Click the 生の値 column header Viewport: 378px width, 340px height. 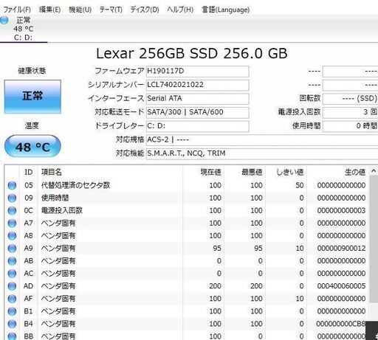tap(338, 172)
